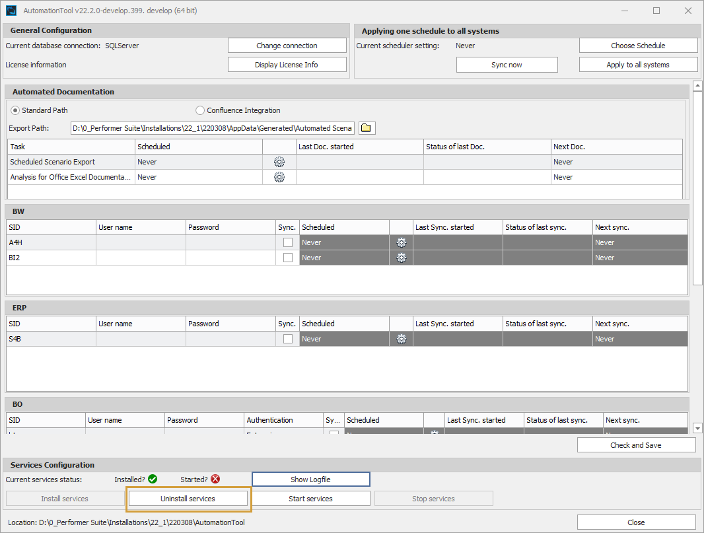Viewport: 704px width, 533px height.
Task: Click Change connection for the database
Action: (287, 45)
